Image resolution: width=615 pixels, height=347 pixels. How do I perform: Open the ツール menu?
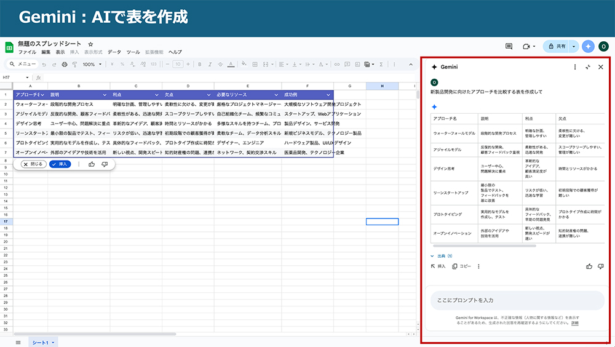coord(133,52)
